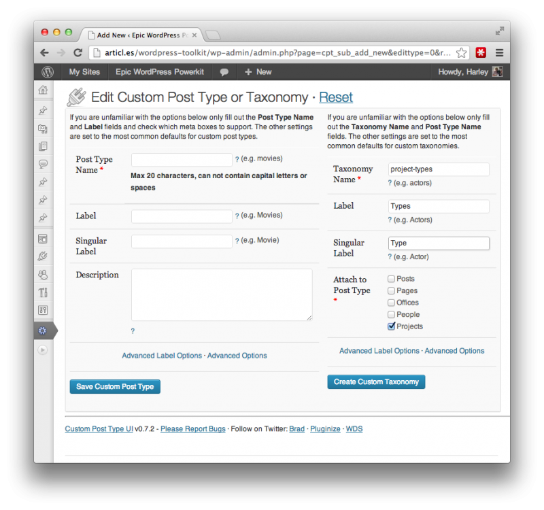Screen dimensions: 544x510
Task: Open the Comments icon in the sidebar
Action: point(43,164)
